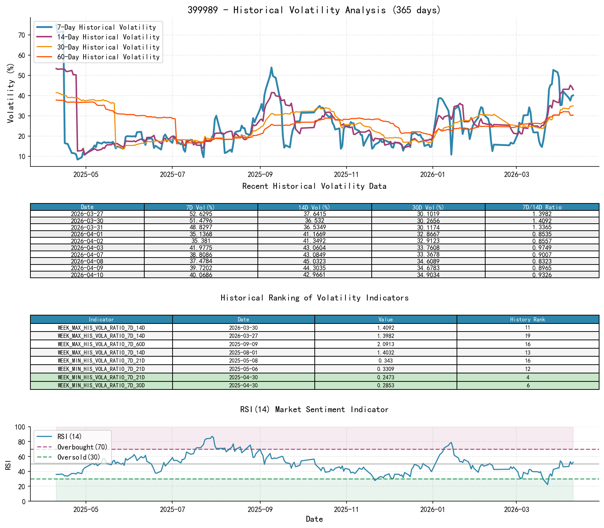This screenshot has height=528, width=604.
Task: Select the date cell '2026-04-02'
Action: [87, 241]
